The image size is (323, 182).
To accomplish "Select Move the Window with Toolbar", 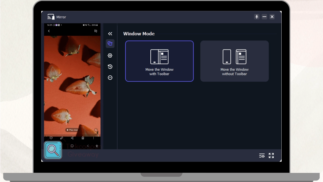I will pyautogui.click(x=159, y=61).
